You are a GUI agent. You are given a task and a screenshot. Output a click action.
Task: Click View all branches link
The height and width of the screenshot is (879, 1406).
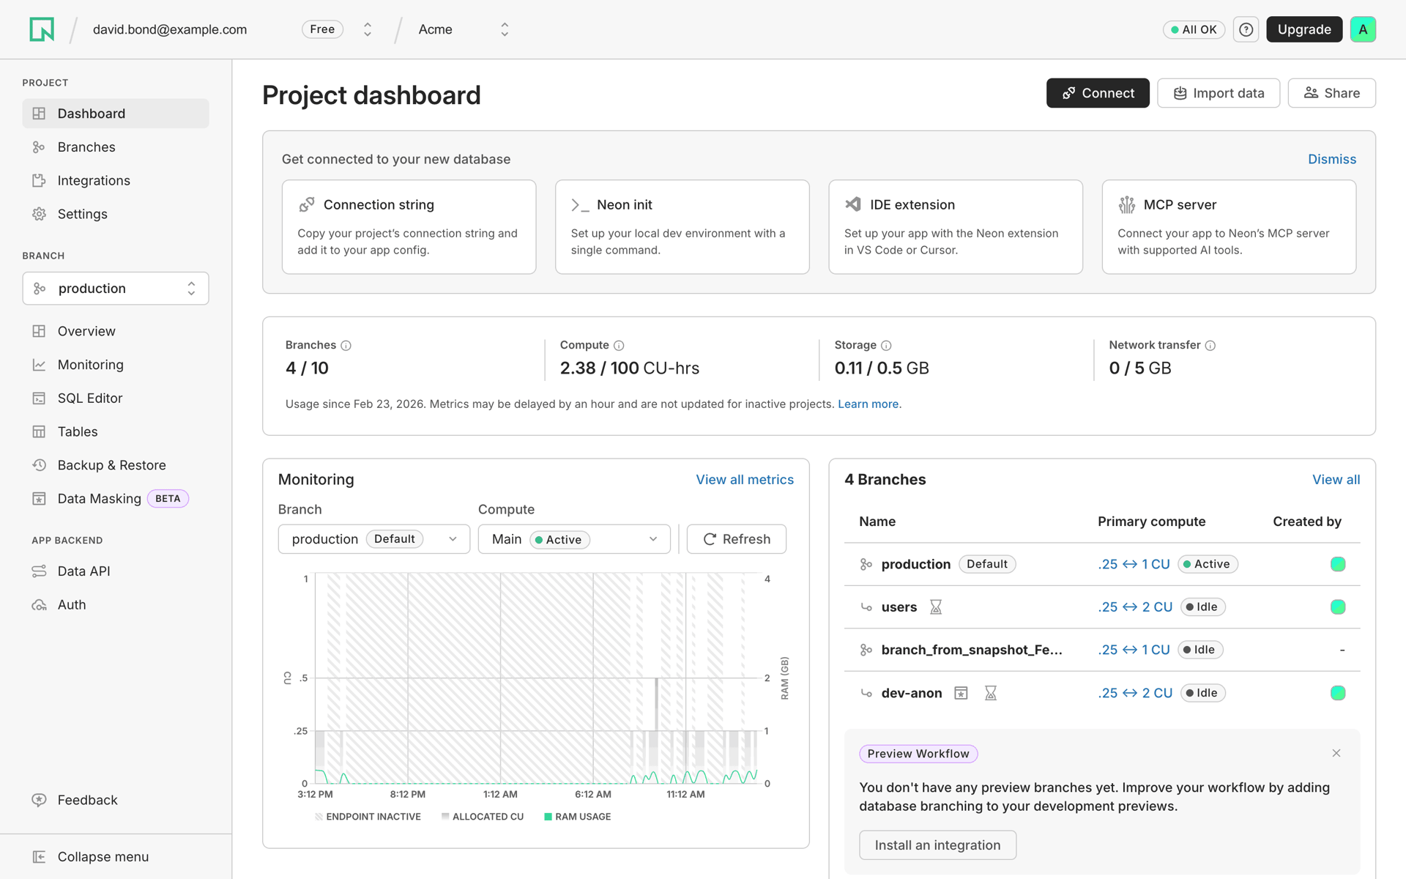[1336, 480]
